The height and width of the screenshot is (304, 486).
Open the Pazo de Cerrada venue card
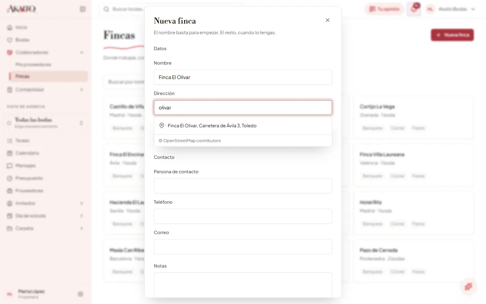click(413, 261)
